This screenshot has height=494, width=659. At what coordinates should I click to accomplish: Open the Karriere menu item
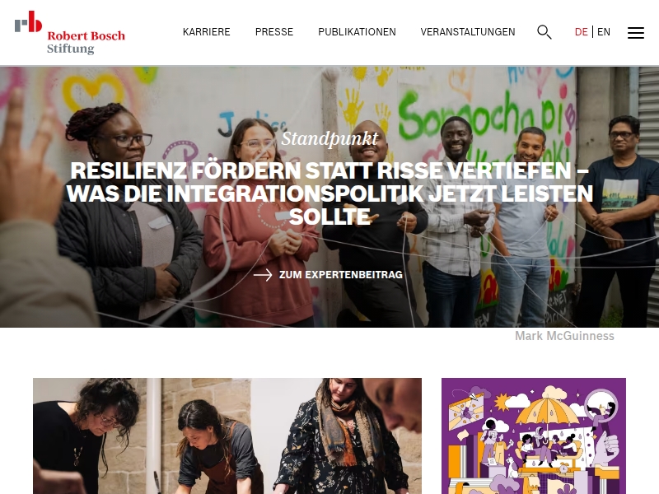point(207,32)
